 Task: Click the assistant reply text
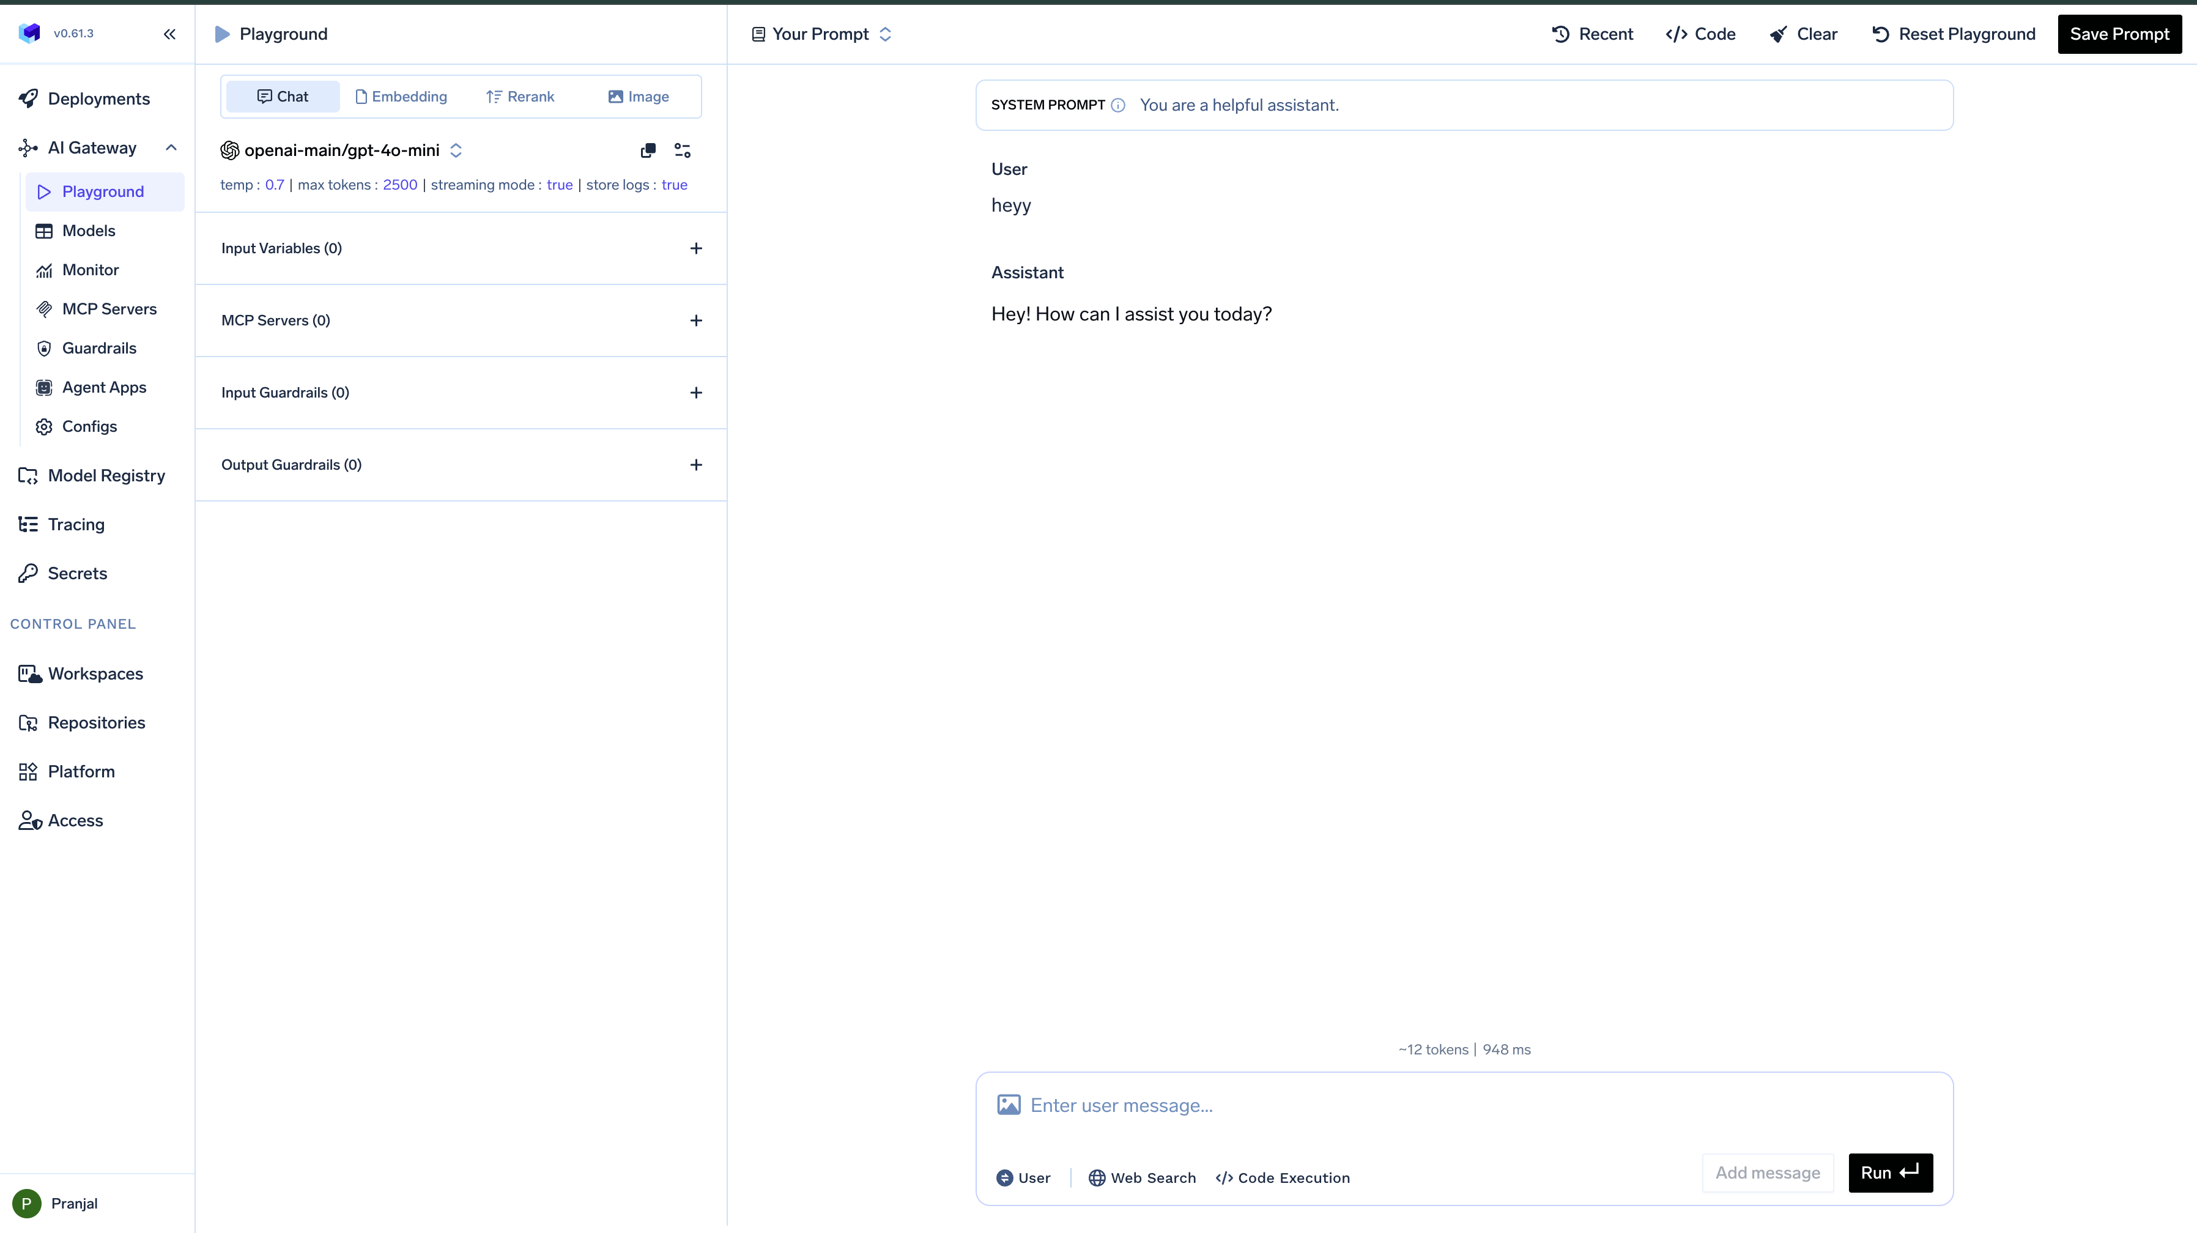tap(1131, 314)
